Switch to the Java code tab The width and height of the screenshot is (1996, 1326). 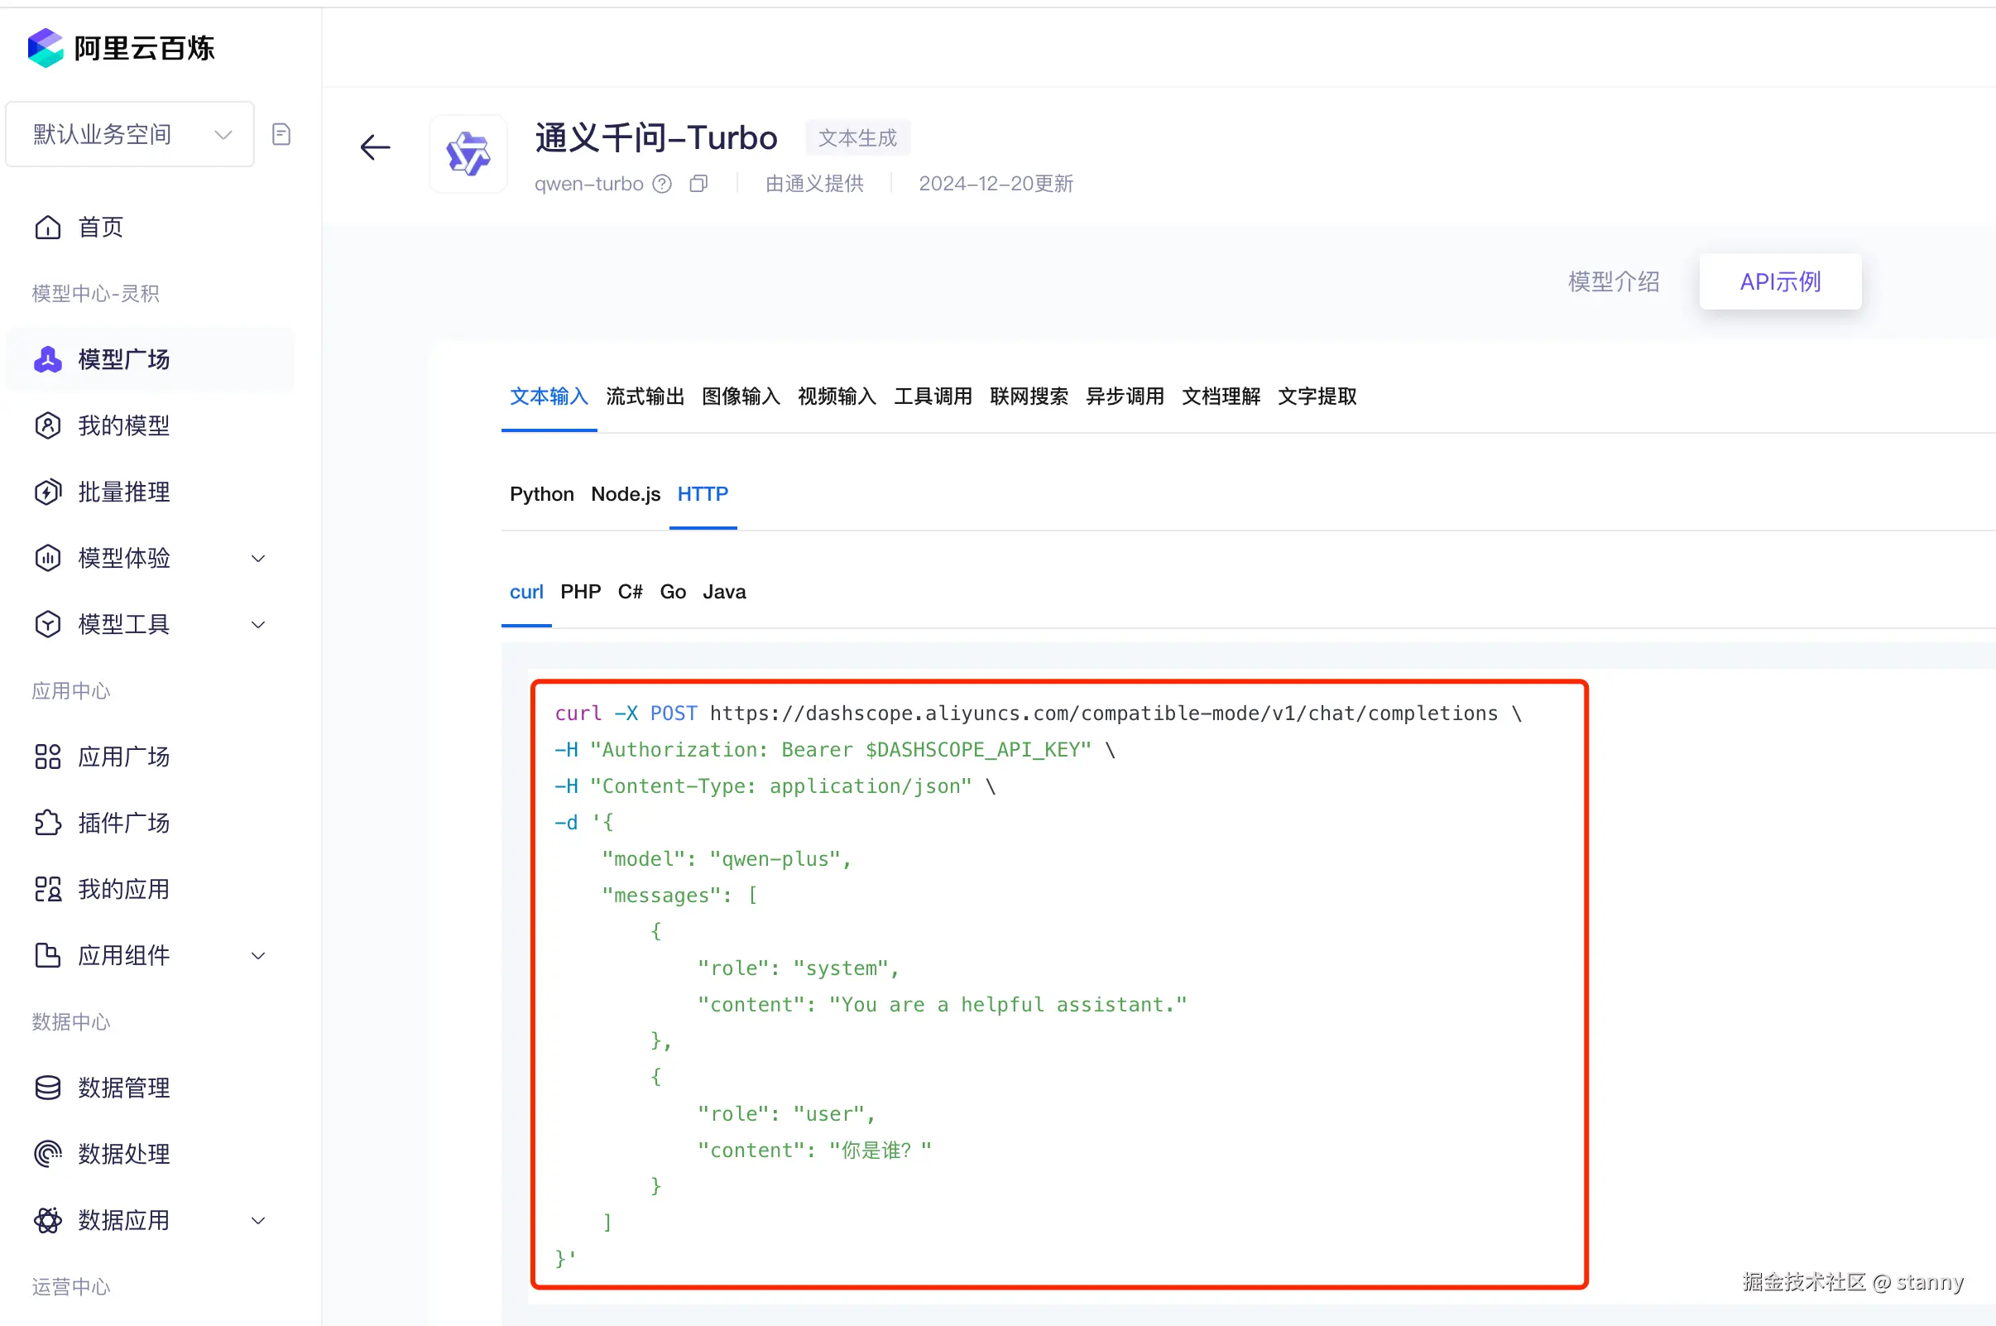coord(723,592)
